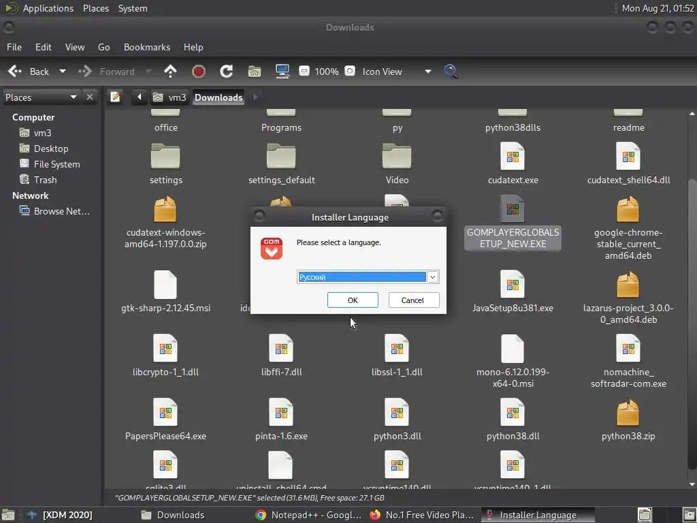Open the Places side pane dropdown
The width and height of the screenshot is (697, 523).
41,97
